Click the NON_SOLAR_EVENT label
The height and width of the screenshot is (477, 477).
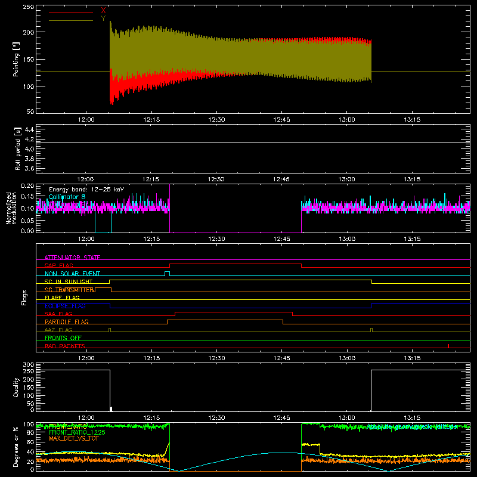point(72,274)
